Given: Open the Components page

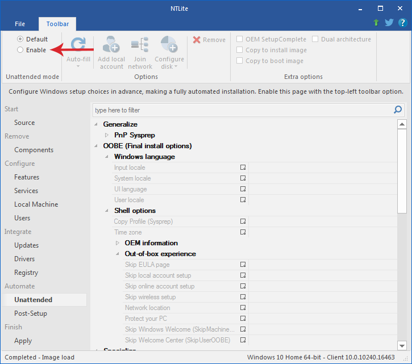Looking at the screenshot, I should 34,150.
